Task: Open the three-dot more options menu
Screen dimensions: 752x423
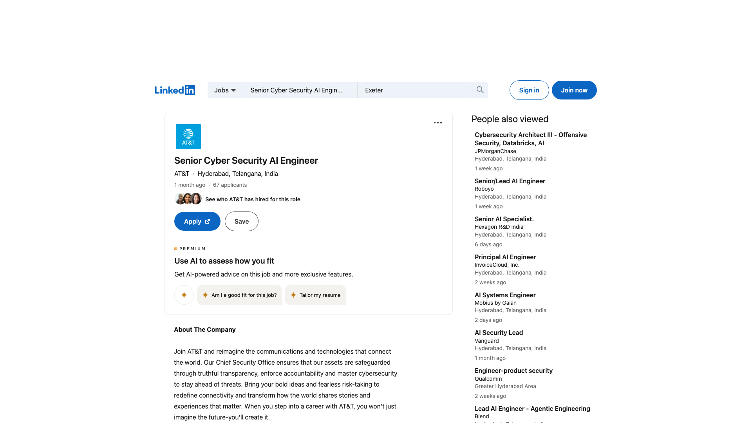Action: tap(438, 123)
